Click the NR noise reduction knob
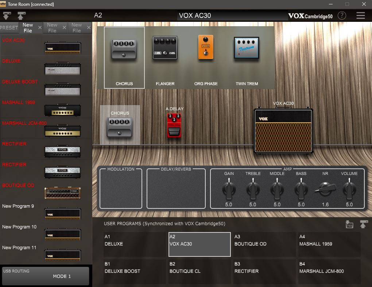Viewport: 372px width, 287px height. pos(325,190)
